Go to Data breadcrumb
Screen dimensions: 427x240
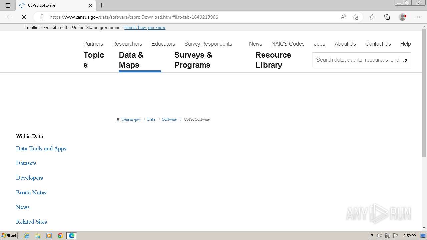151,119
